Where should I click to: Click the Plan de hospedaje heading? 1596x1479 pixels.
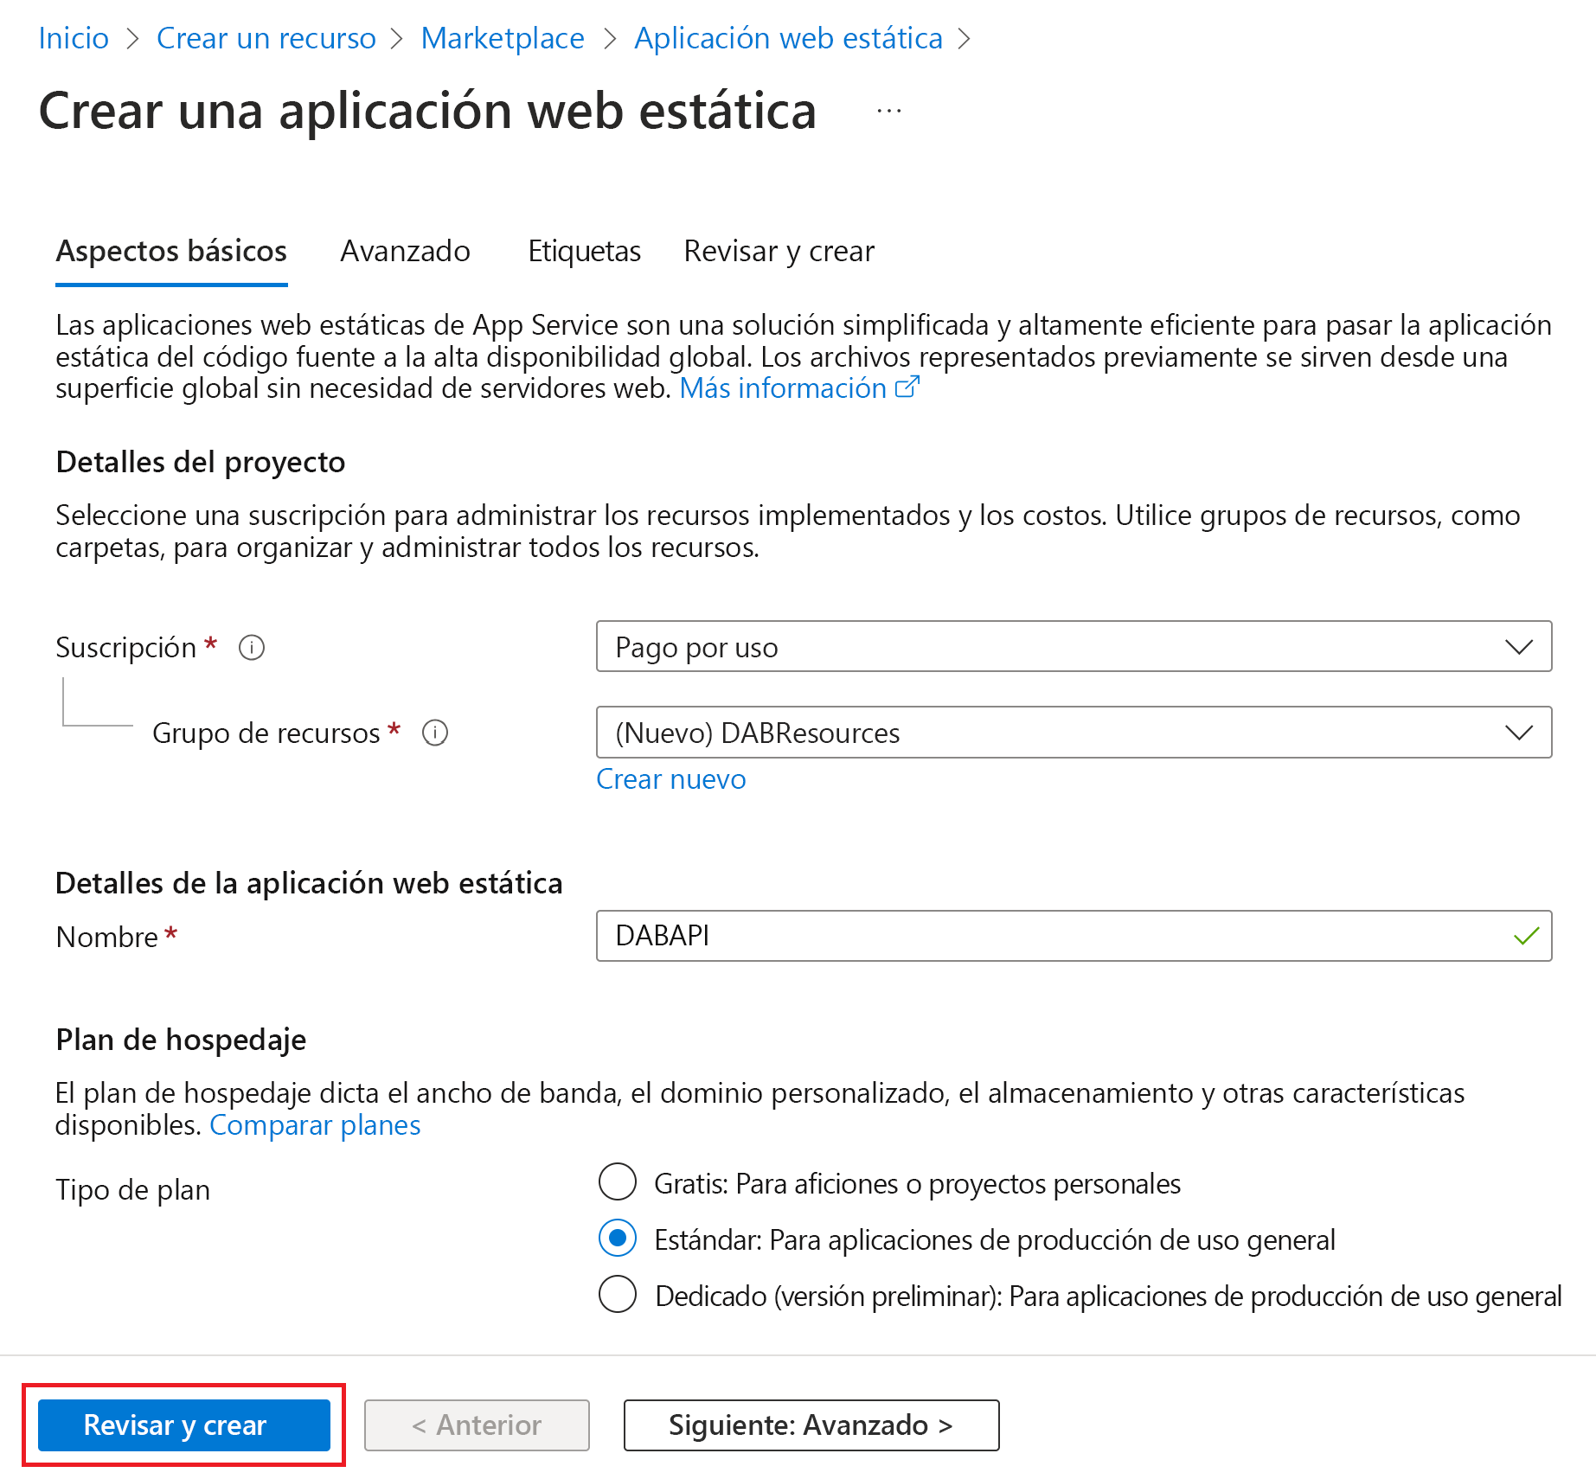point(181,1040)
